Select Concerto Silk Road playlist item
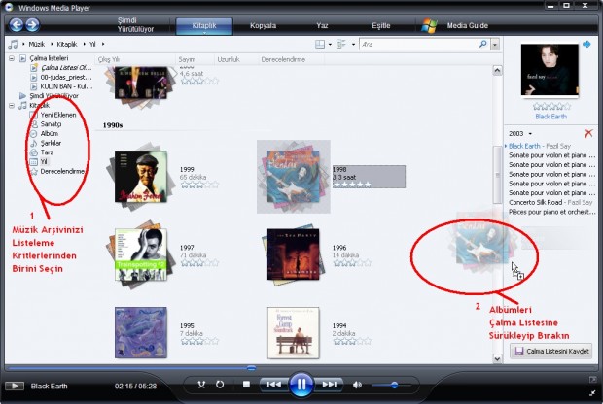This screenshot has width=603, height=404. pyautogui.click(x=551, y=202)
